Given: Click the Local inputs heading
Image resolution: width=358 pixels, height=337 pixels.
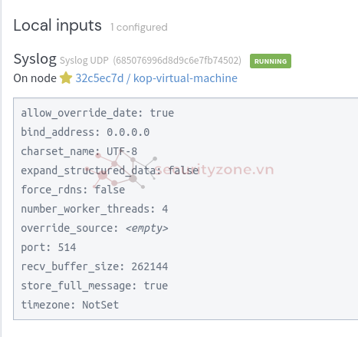Looking at the screenshot, I should tap(57, 25).
